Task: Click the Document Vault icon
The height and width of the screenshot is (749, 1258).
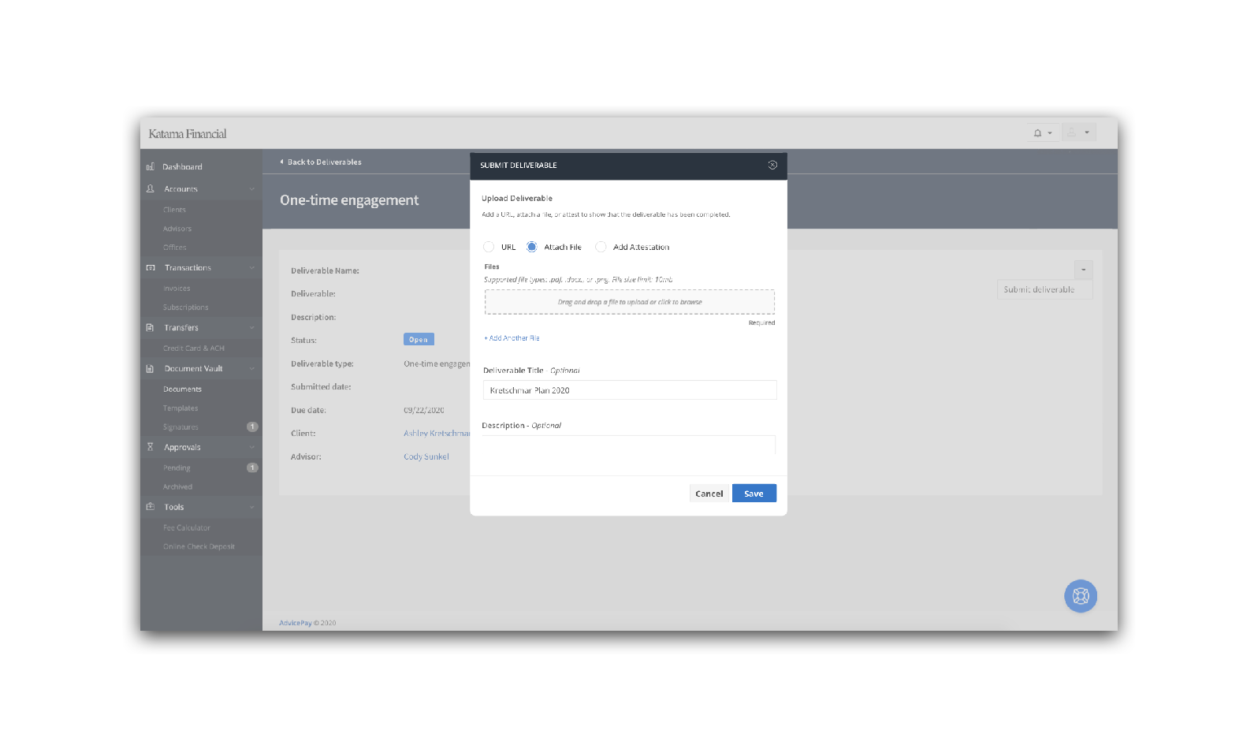Action: point(151,368)
